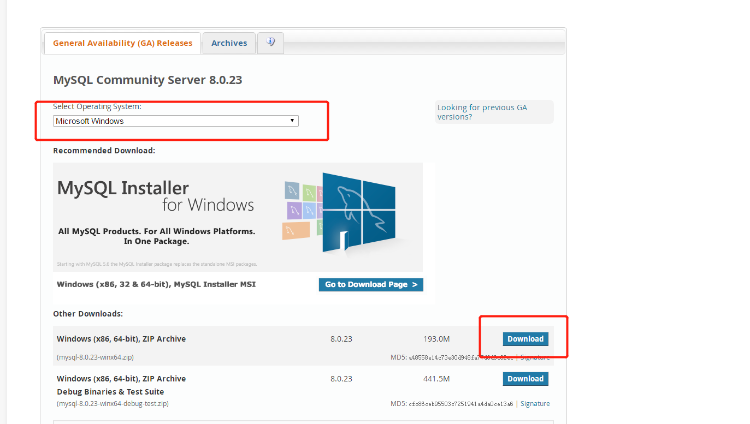Click the file name 'mysql-8.0.23-winx64.zip'
The width and height of the screenshot is (750, 424).
[x=96, y=357]
